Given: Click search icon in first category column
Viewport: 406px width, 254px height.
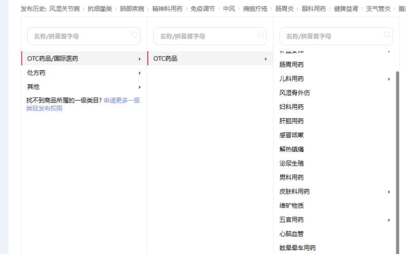Looking at the screenshot, I should click(x=134, y=35).
